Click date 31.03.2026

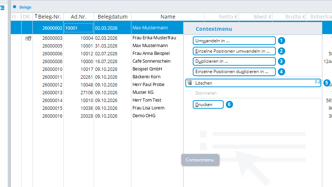tap(106, 46)
